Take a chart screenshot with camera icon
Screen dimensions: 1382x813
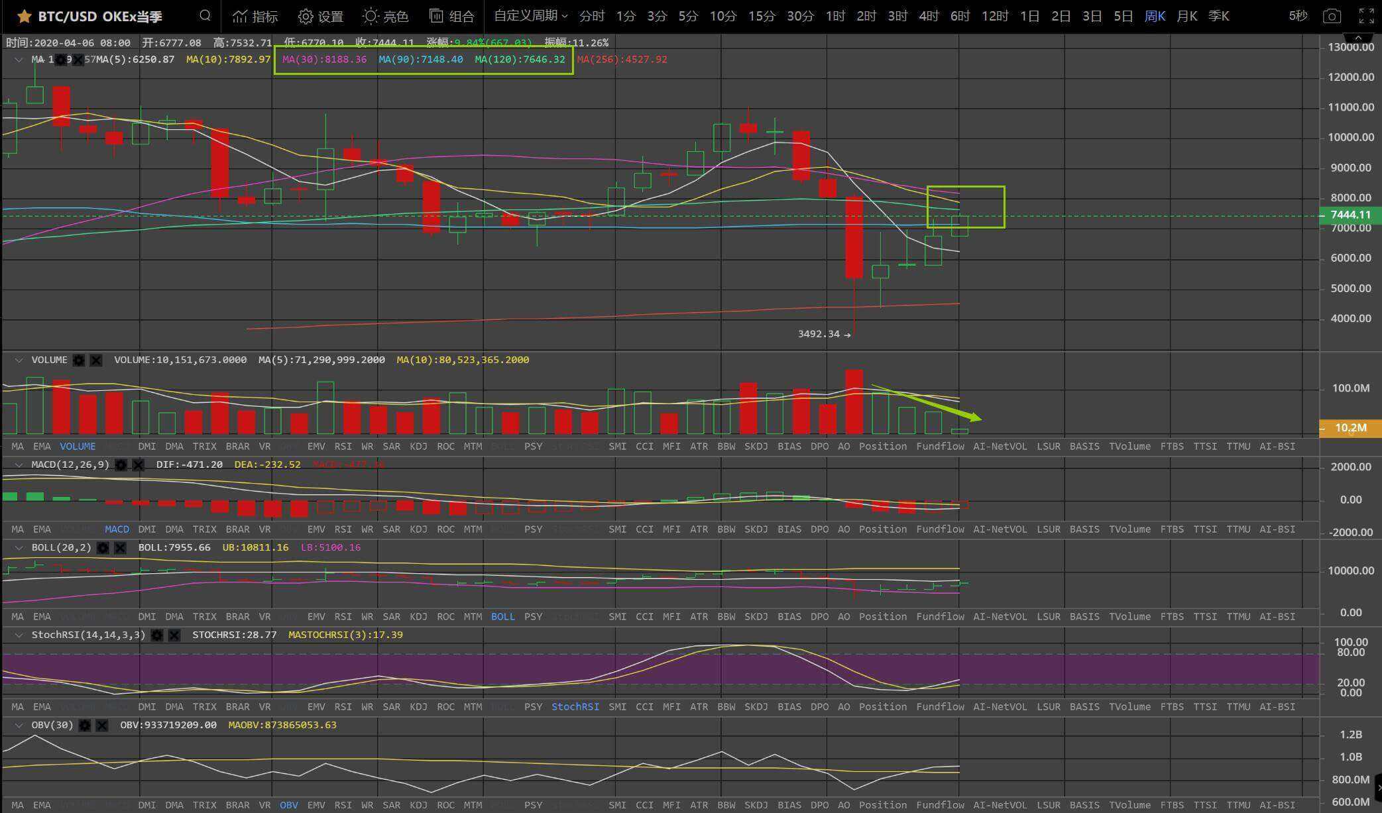tap(1332, 16)
